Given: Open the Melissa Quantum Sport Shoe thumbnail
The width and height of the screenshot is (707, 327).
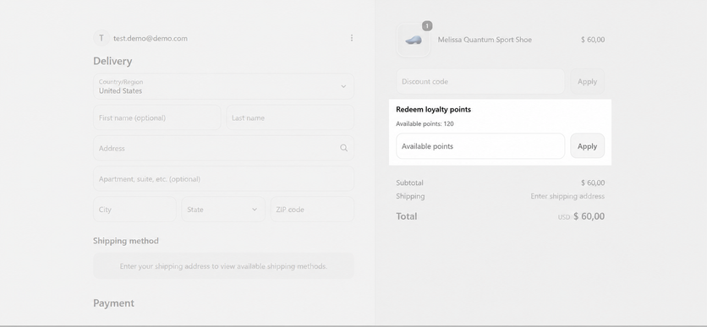Looking at the screenshot, I should 414,41.
